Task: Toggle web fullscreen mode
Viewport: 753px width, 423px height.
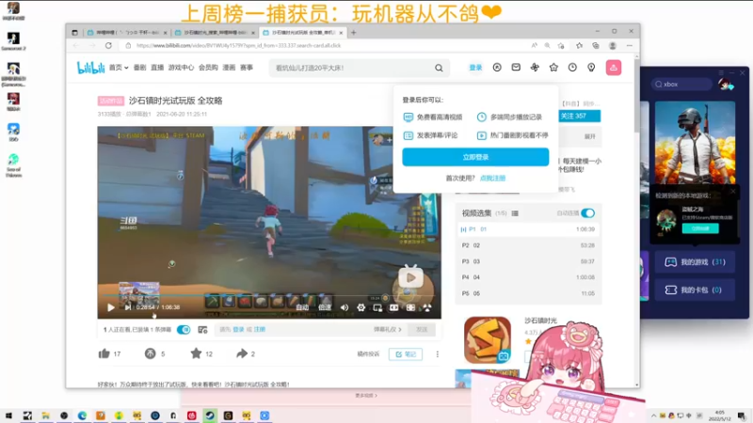Action: [x=410, y=307]
